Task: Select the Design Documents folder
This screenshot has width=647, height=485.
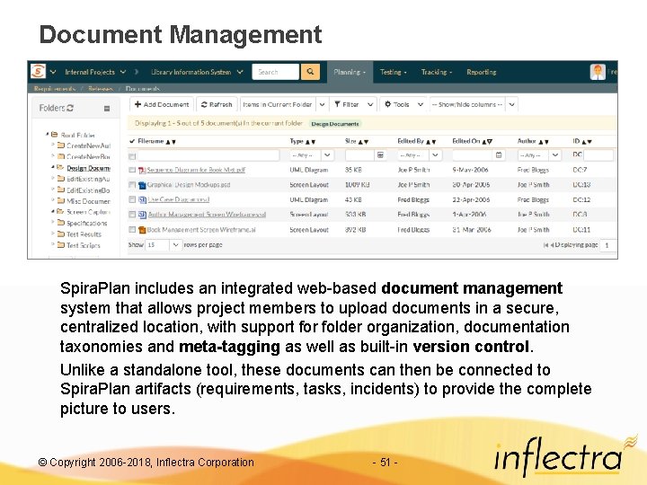Action: click(88, 168)
